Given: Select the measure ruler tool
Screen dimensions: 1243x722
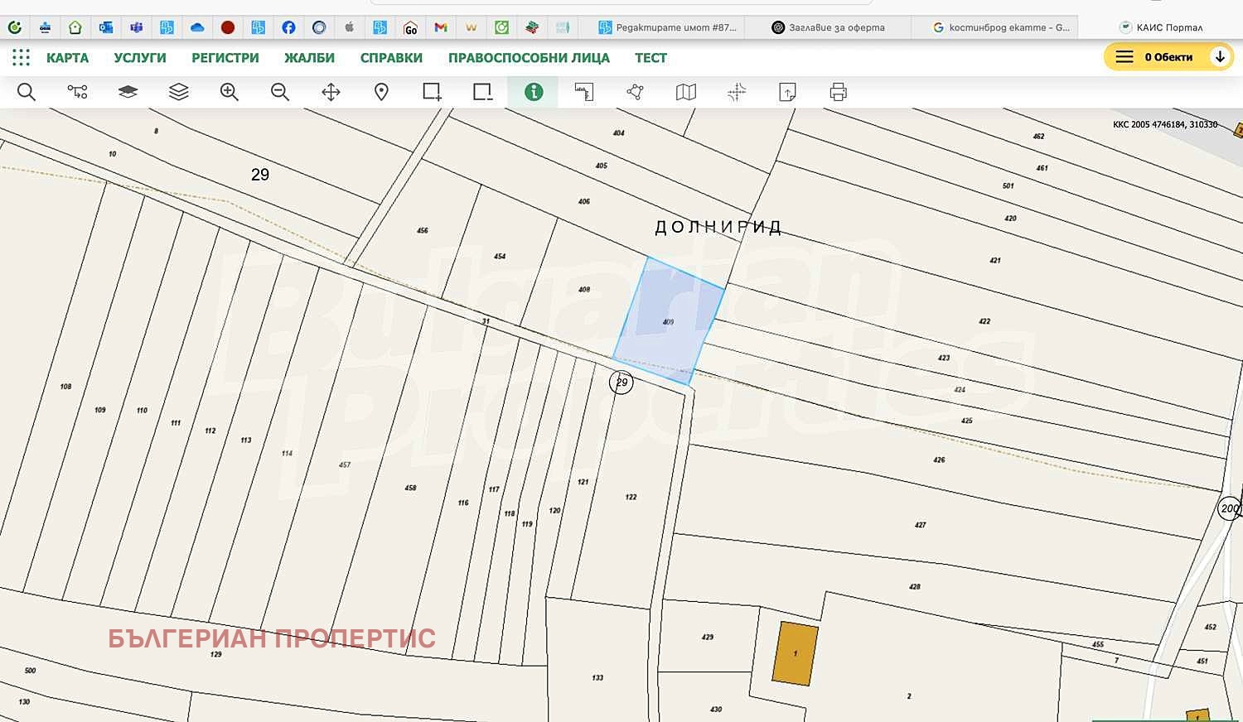Looking at the screenshot, I should [x=584, y=92].
